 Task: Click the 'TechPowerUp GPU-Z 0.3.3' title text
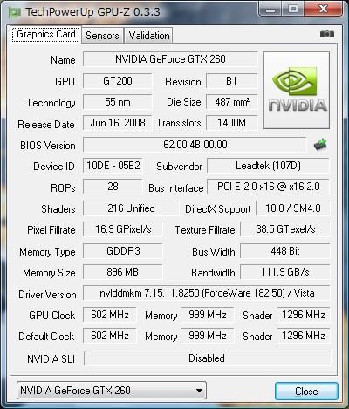coord(92,12)
